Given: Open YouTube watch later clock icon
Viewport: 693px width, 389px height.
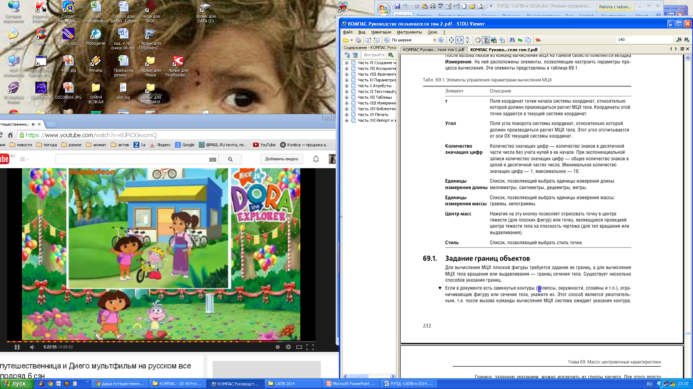Looking at the screenshot, I should click(x=278, y=347).
